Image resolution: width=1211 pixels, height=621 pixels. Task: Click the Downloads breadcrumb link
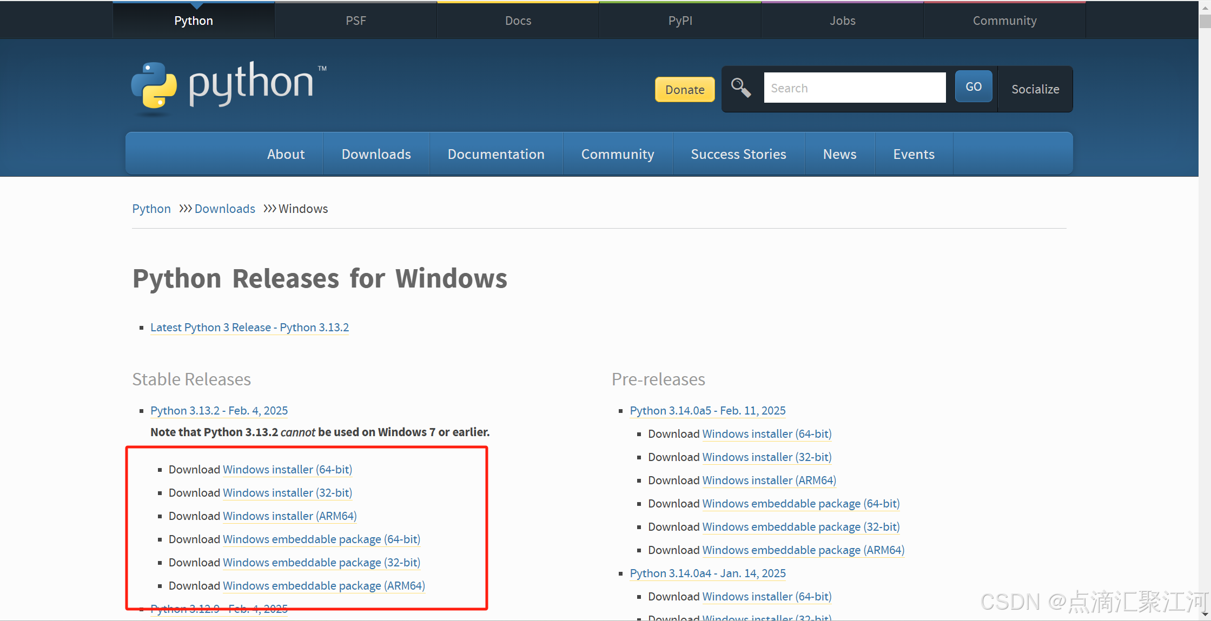224,209
